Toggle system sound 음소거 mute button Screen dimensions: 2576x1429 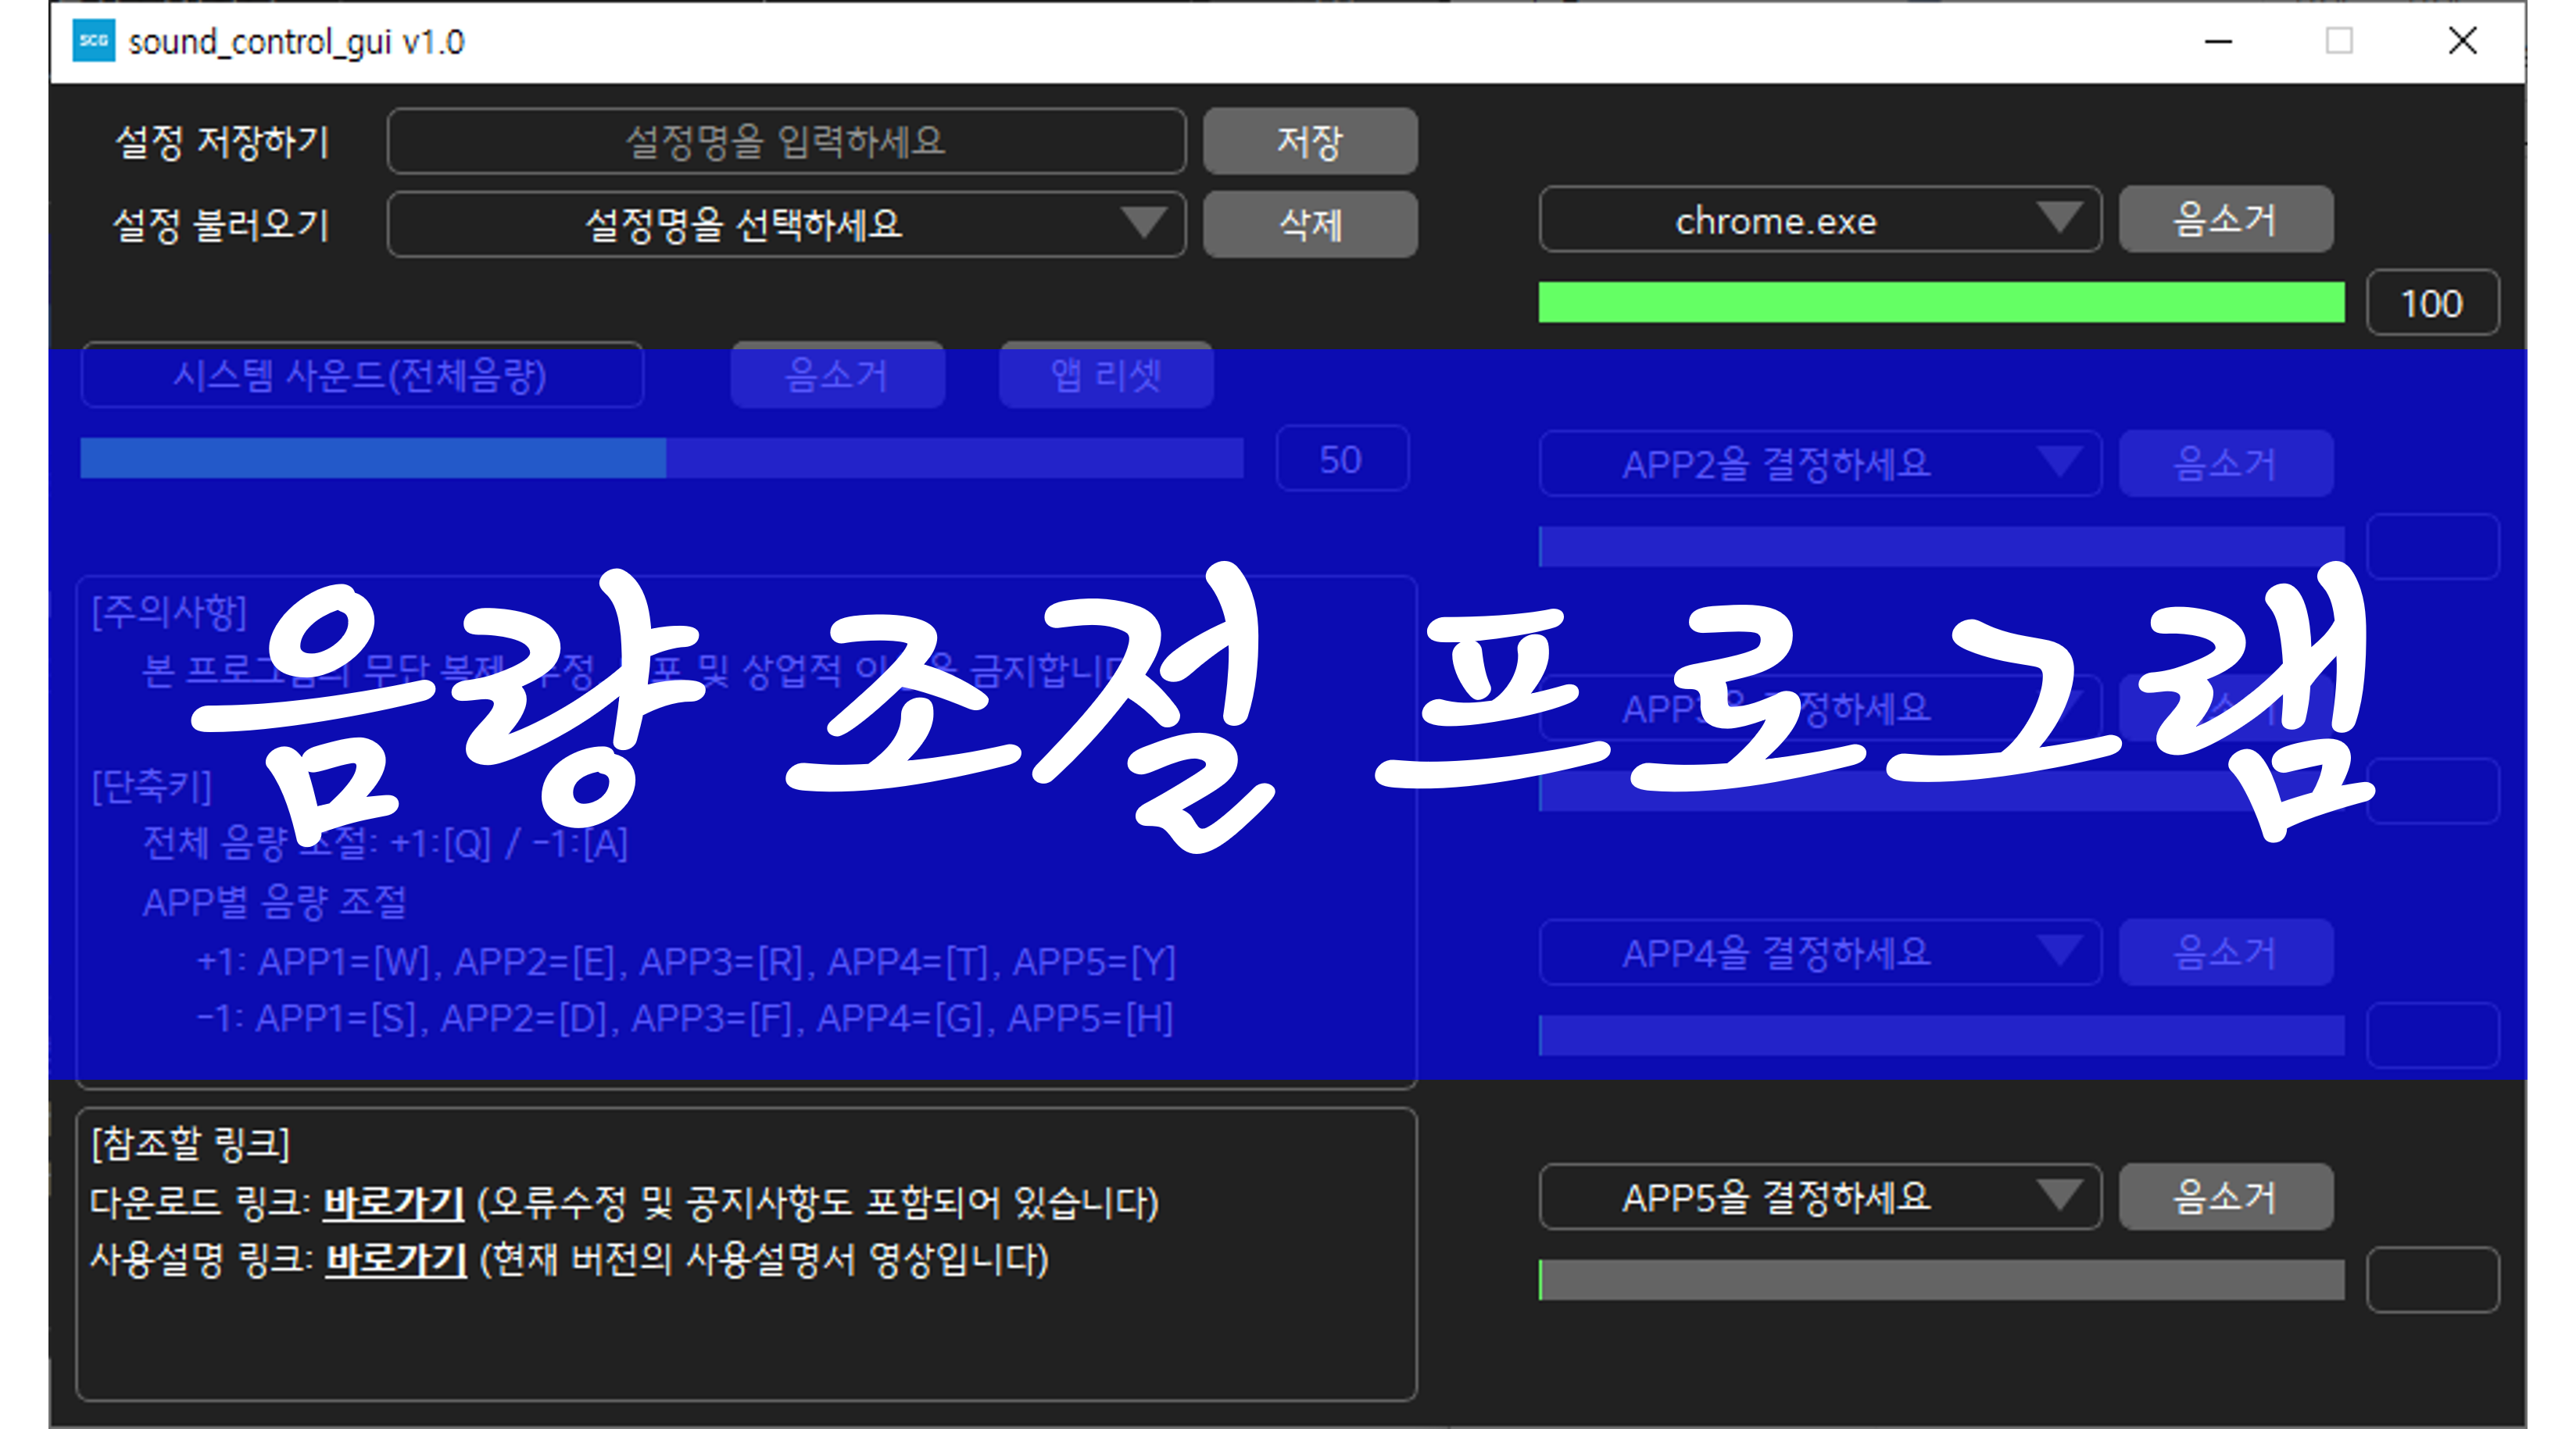pos(837,375)
